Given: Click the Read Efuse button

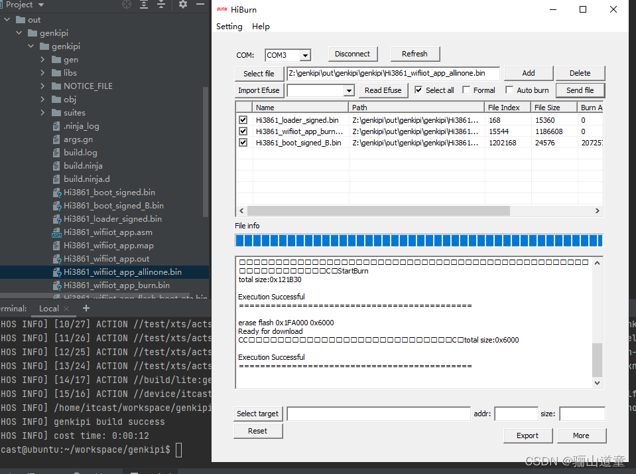Looking at the screenshot, I should (x=383, y=90).
